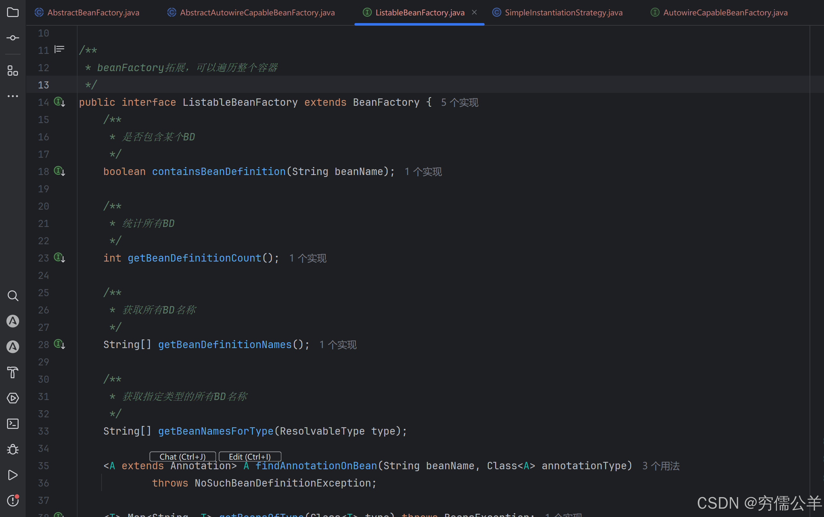
Task: Open the Structure tool window icon
Action: pos(12,71)
